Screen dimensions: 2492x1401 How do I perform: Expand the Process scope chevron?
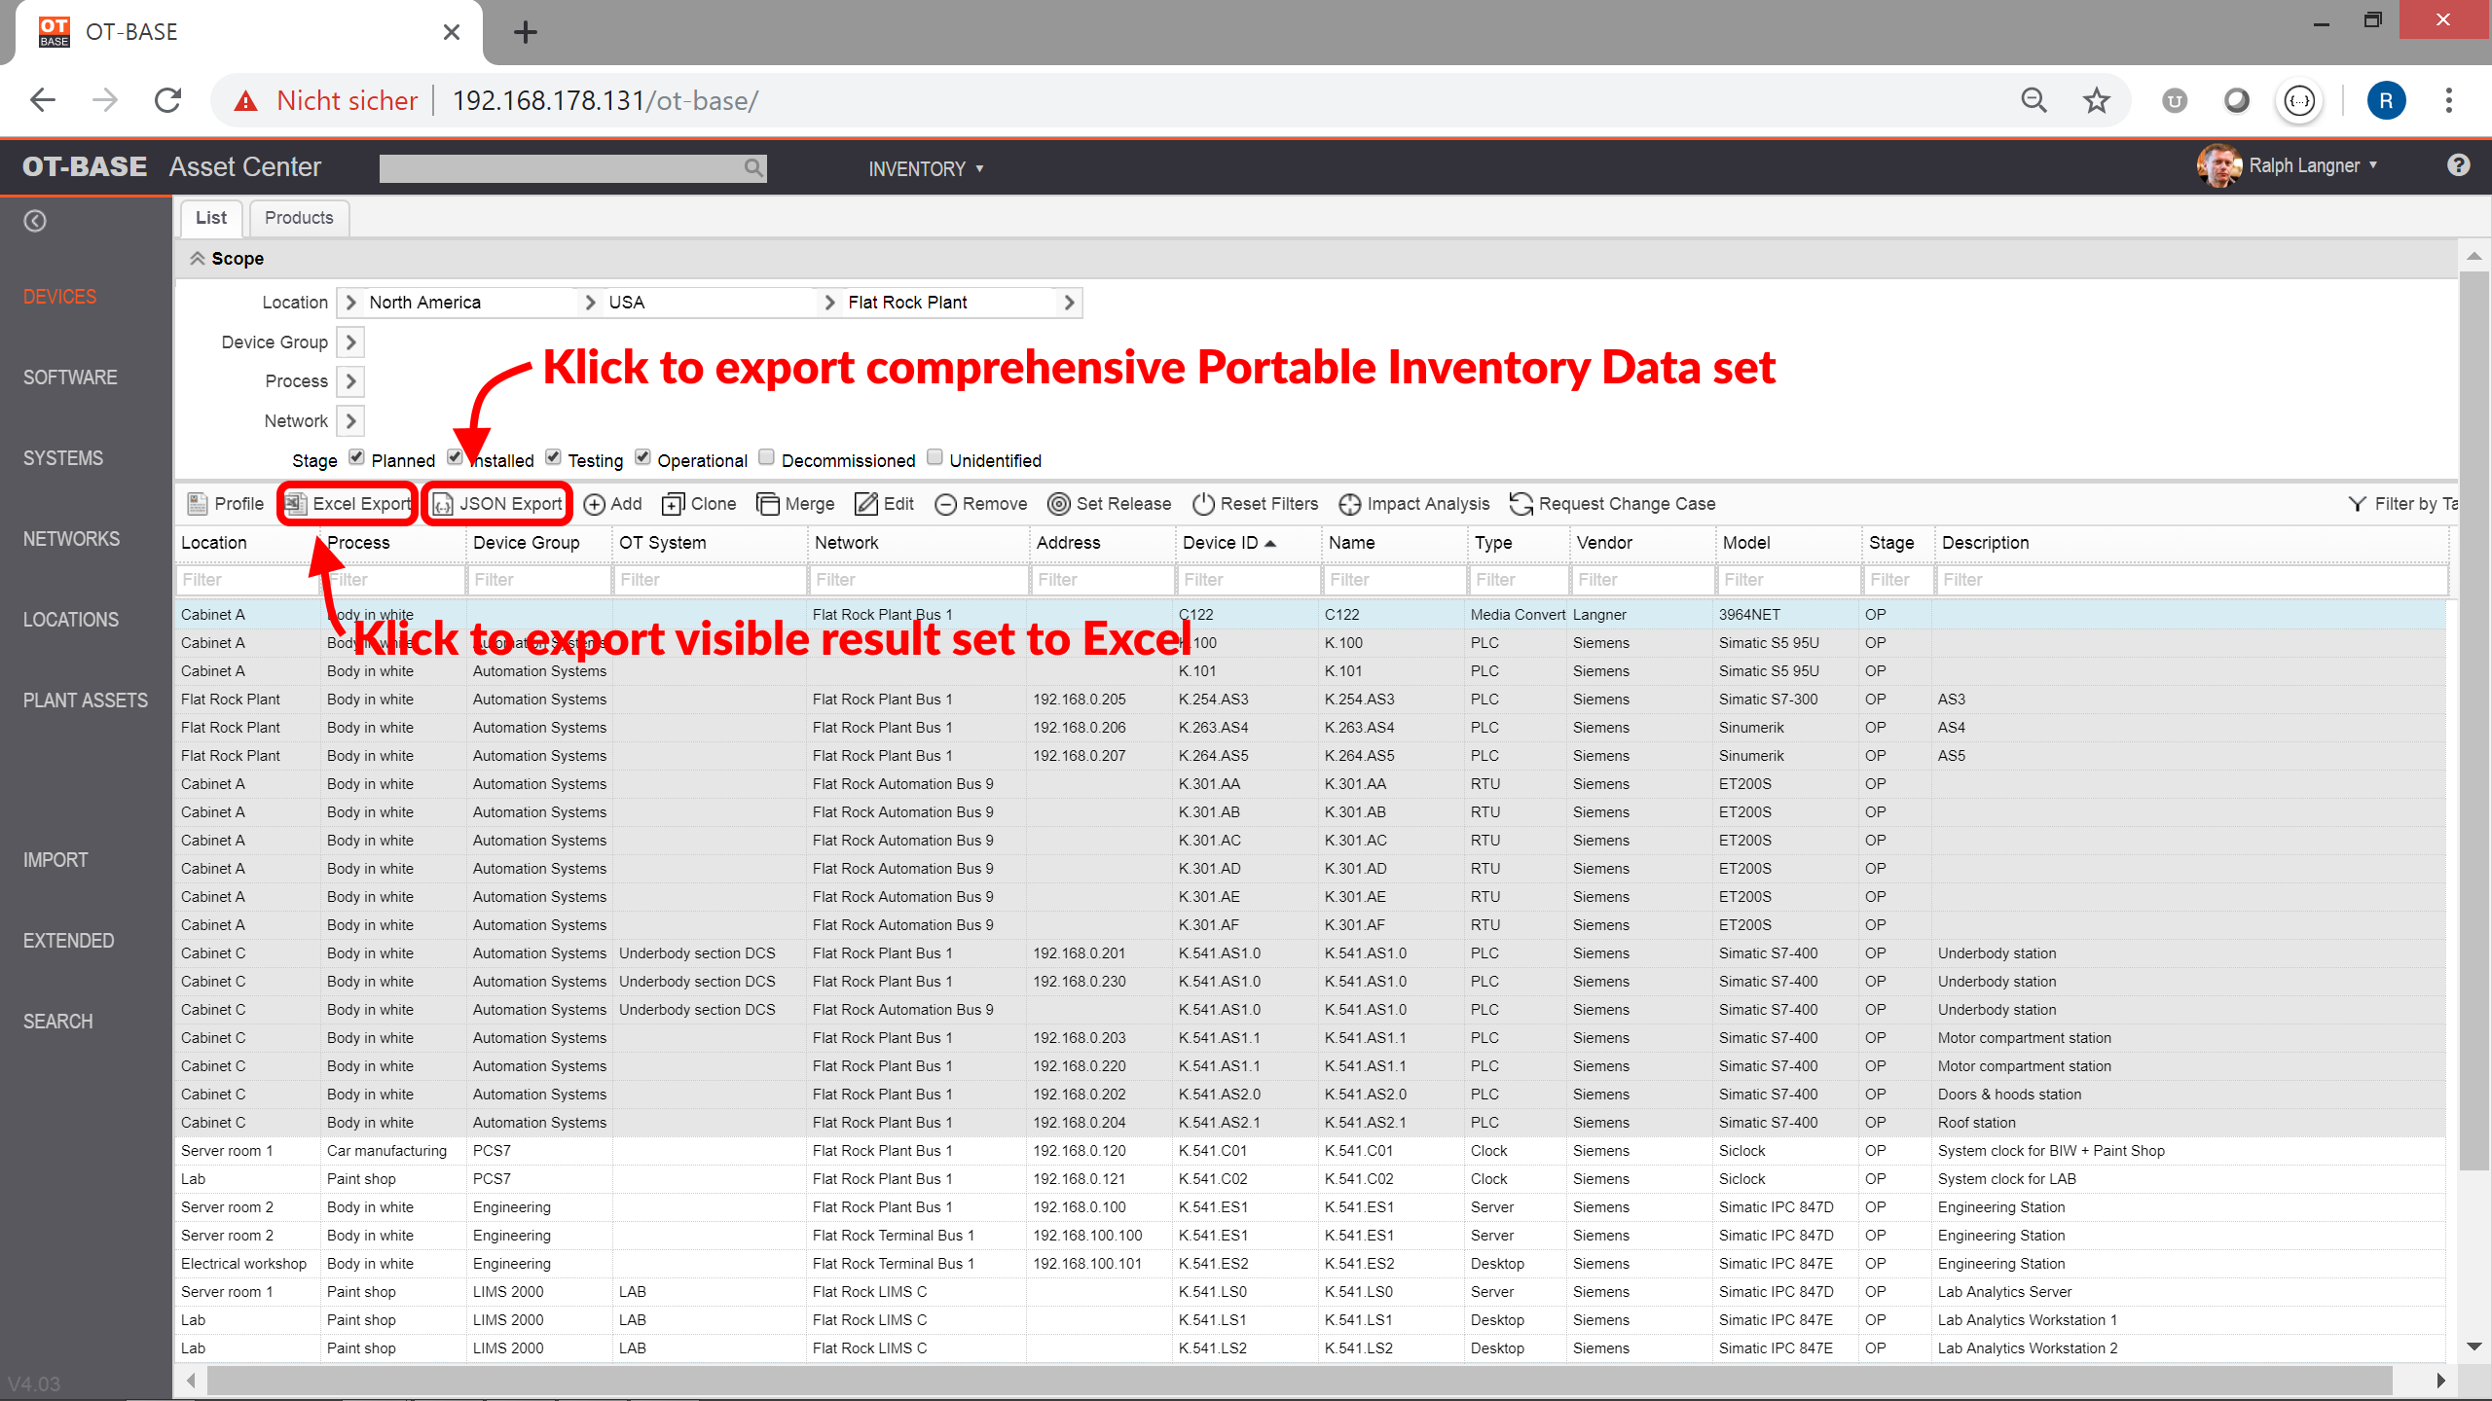click(x=351, y=381)
